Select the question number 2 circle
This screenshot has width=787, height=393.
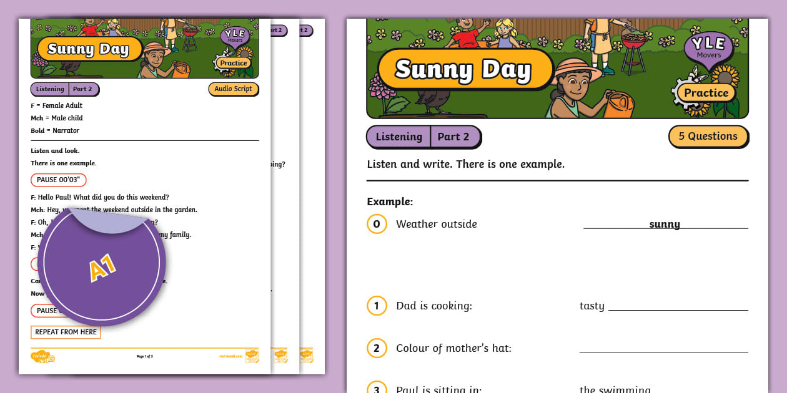377,348
